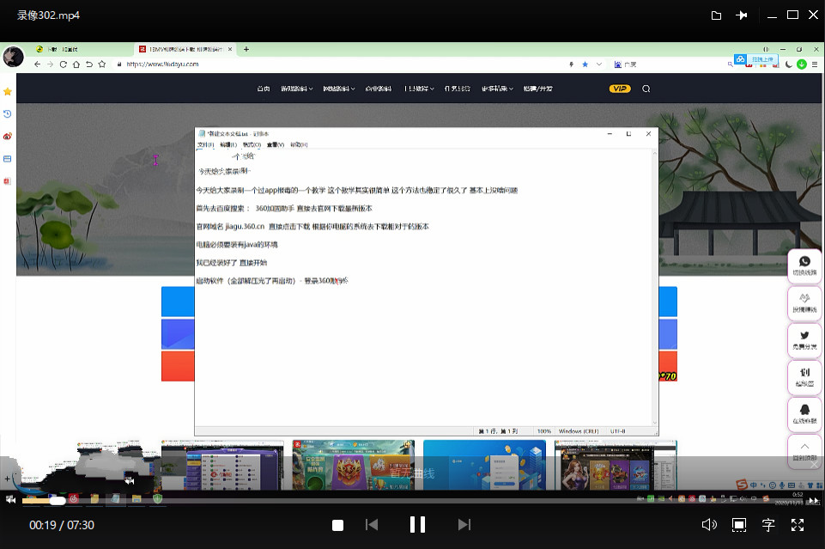The height and width of the screenshot is (549, 825).
Task: Click UTF-8 in the Notepad status bar
Action: click(x=618, y=431)
